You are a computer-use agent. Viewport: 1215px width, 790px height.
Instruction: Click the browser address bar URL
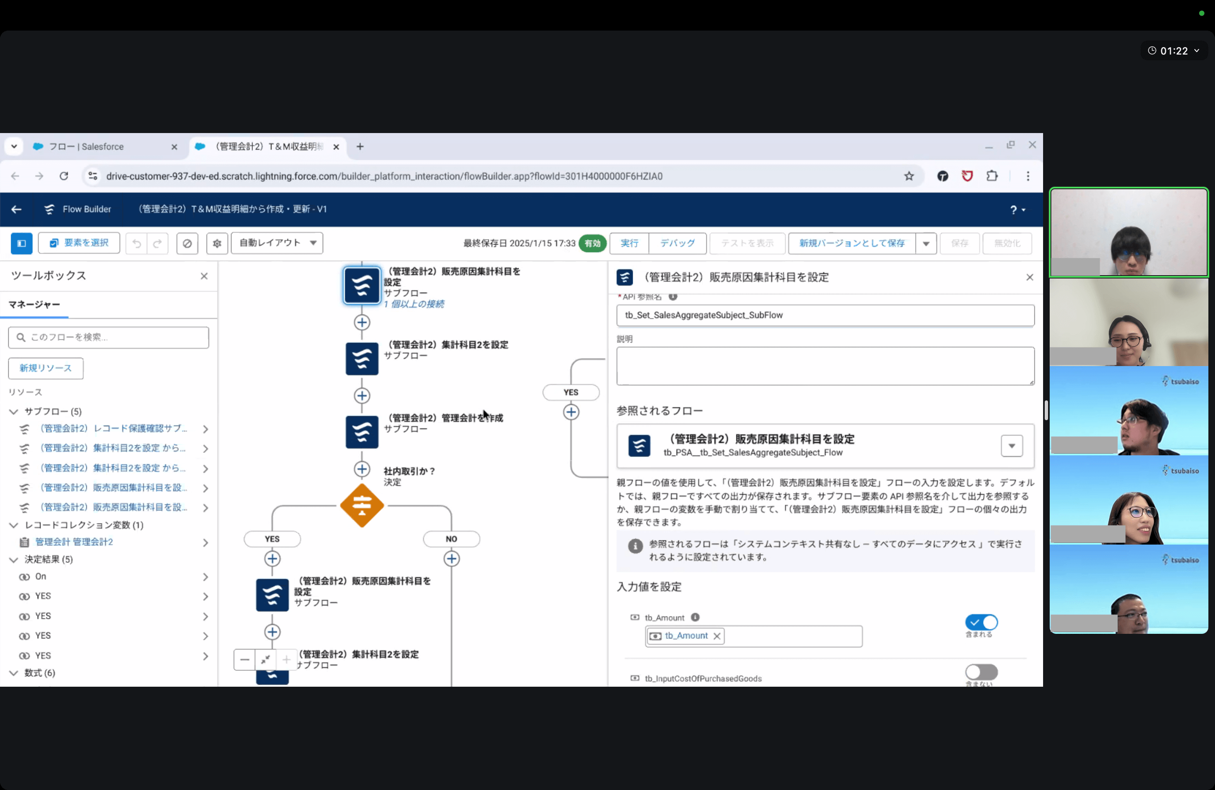point(384,176)
